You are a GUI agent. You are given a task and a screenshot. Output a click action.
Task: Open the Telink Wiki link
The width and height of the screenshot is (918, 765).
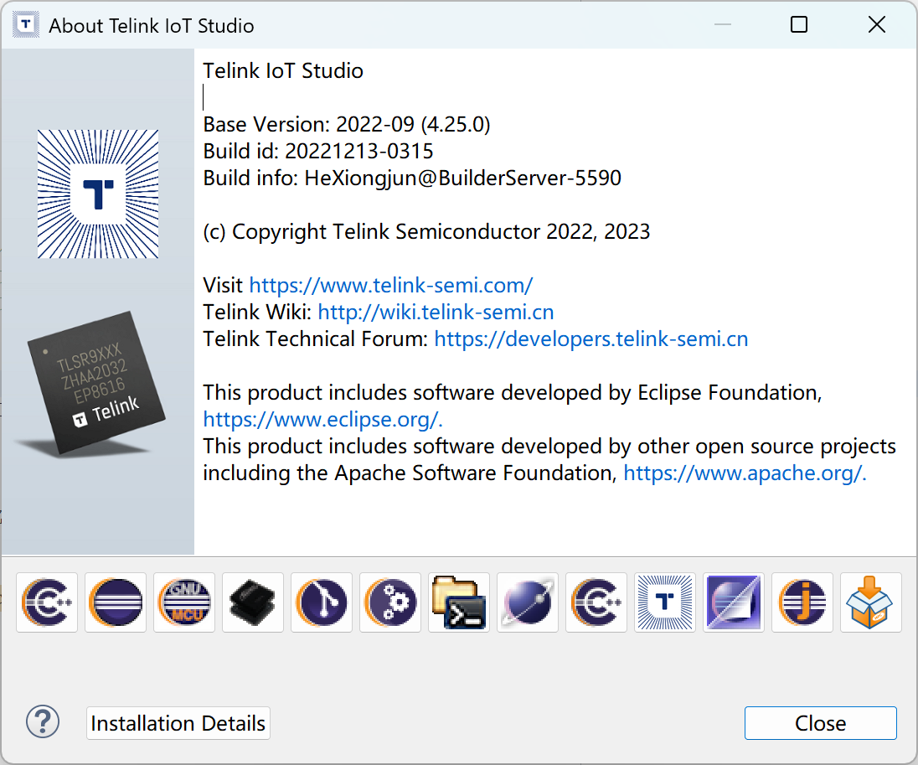(436, 313)
